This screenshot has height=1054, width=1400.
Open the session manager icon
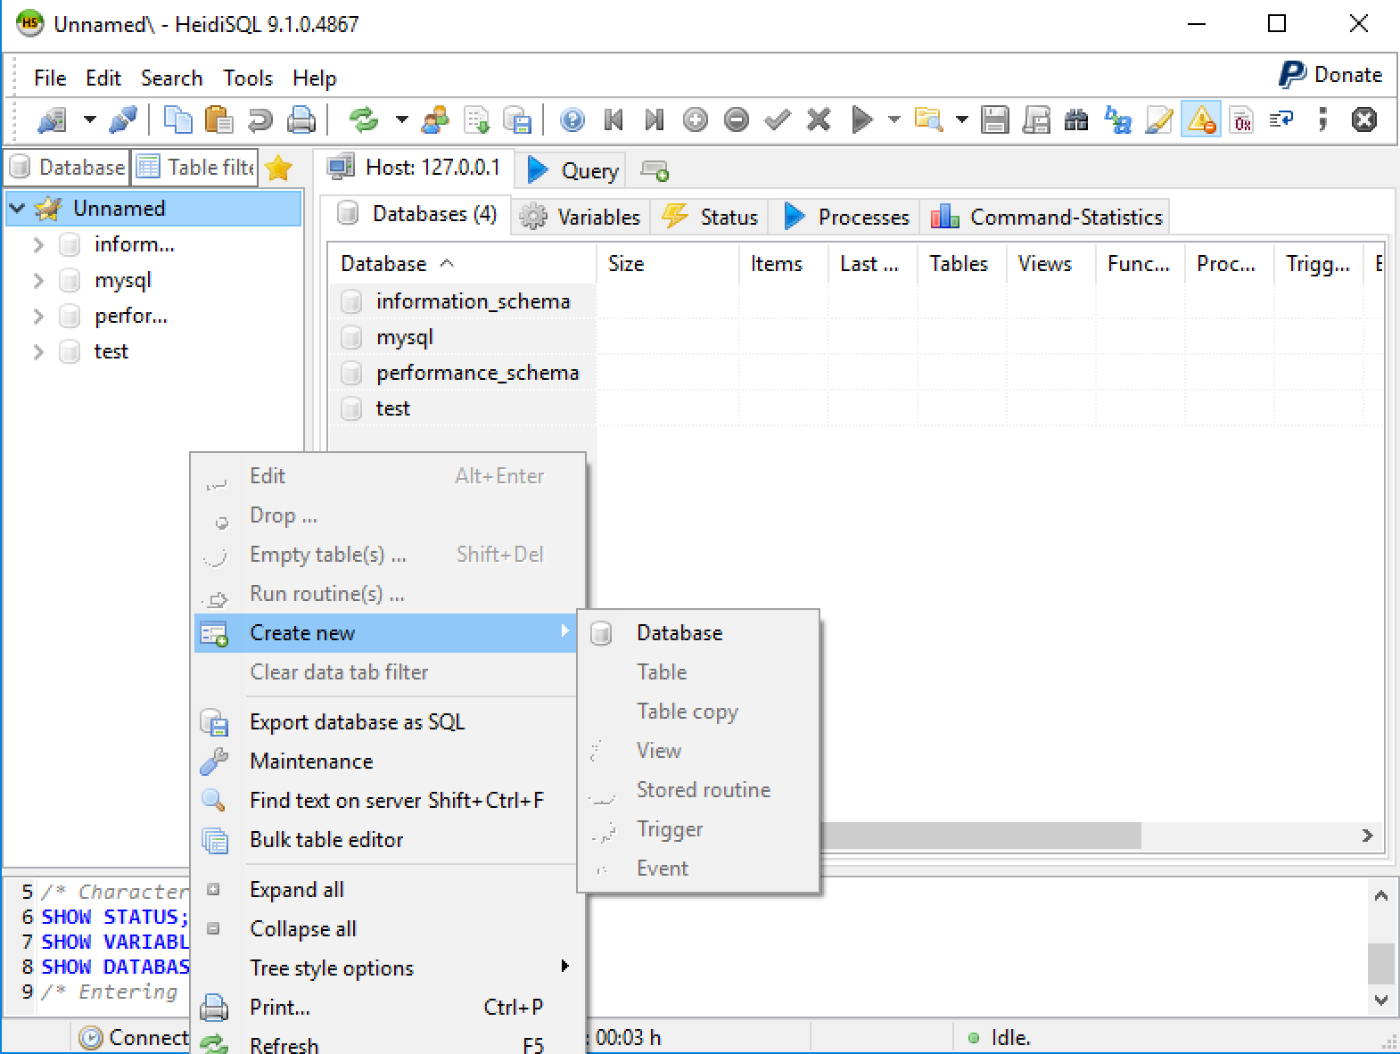[x=52, y=119]
